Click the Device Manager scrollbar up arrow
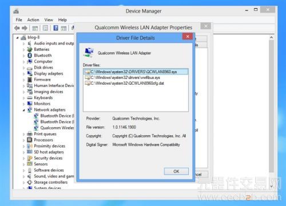This screenshot has height=206, width=286. click(x=271, y=38)
